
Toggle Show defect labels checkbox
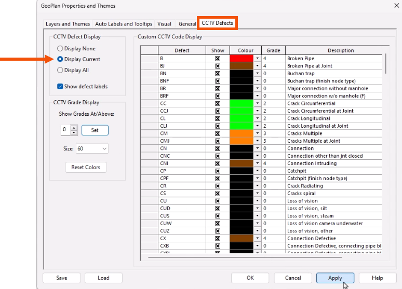click(x=82, y=87)
